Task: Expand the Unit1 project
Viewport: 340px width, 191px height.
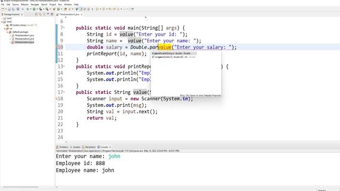Action: (2, 19)
